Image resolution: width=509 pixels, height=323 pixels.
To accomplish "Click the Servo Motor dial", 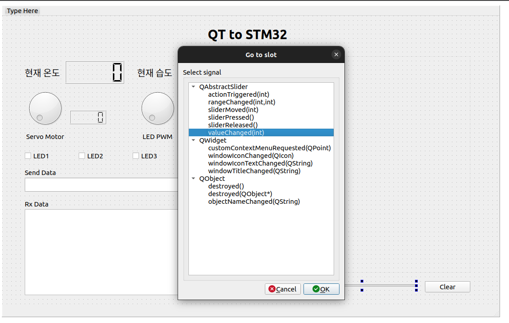I will [x=45, y=108].
